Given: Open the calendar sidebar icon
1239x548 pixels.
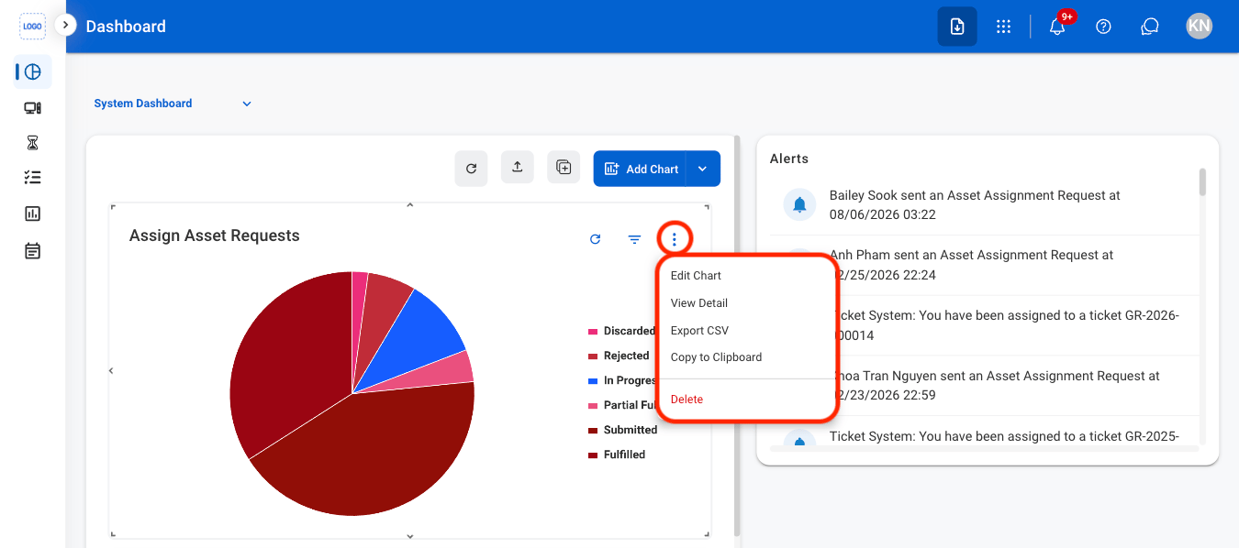Looking at the screenshot, I should tap(33, 250).
